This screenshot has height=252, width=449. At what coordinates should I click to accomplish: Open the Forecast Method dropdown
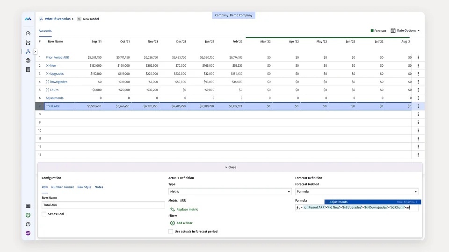click(356, 191)
